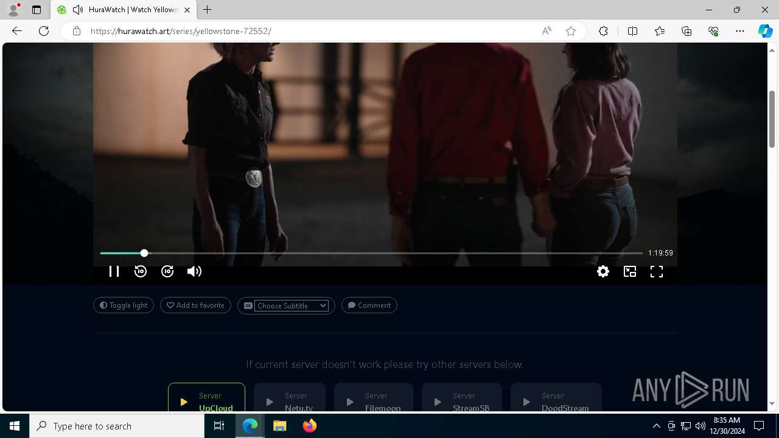Show hidden system tray icons
The height and width of the screenshot is (438, 779).
coord(656,426)
